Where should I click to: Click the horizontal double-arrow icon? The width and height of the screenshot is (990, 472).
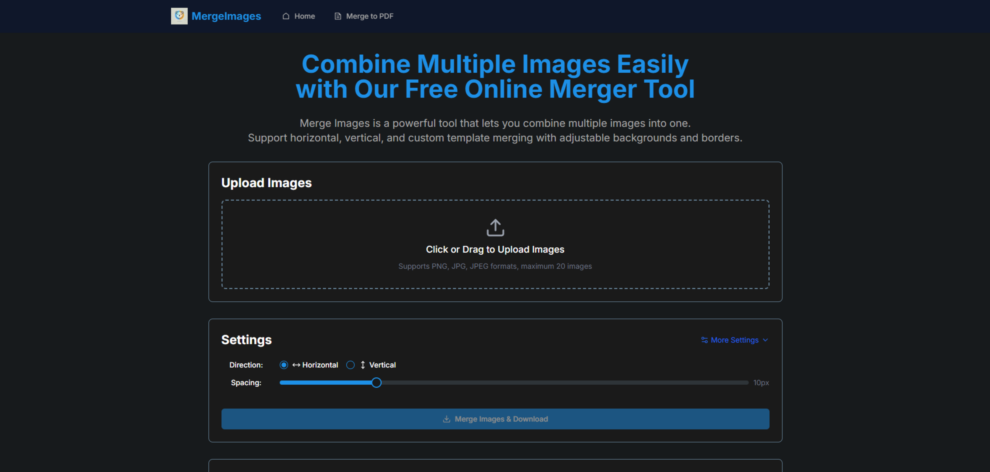[296, 365]
